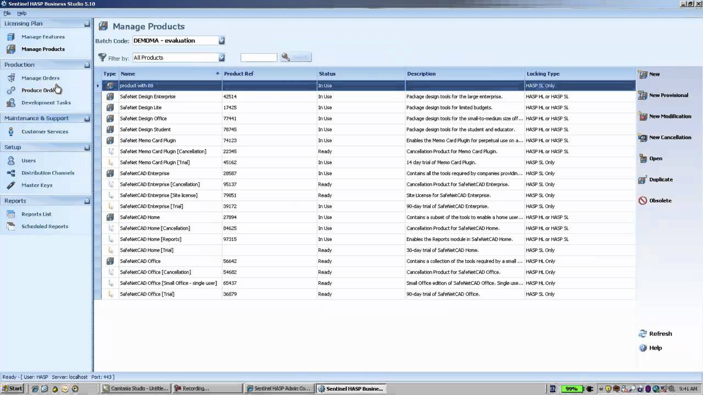Click the 99% battery indicator in tray
Image resolution: width=703 pixels, height=395 pixels.
coord(571,388)
